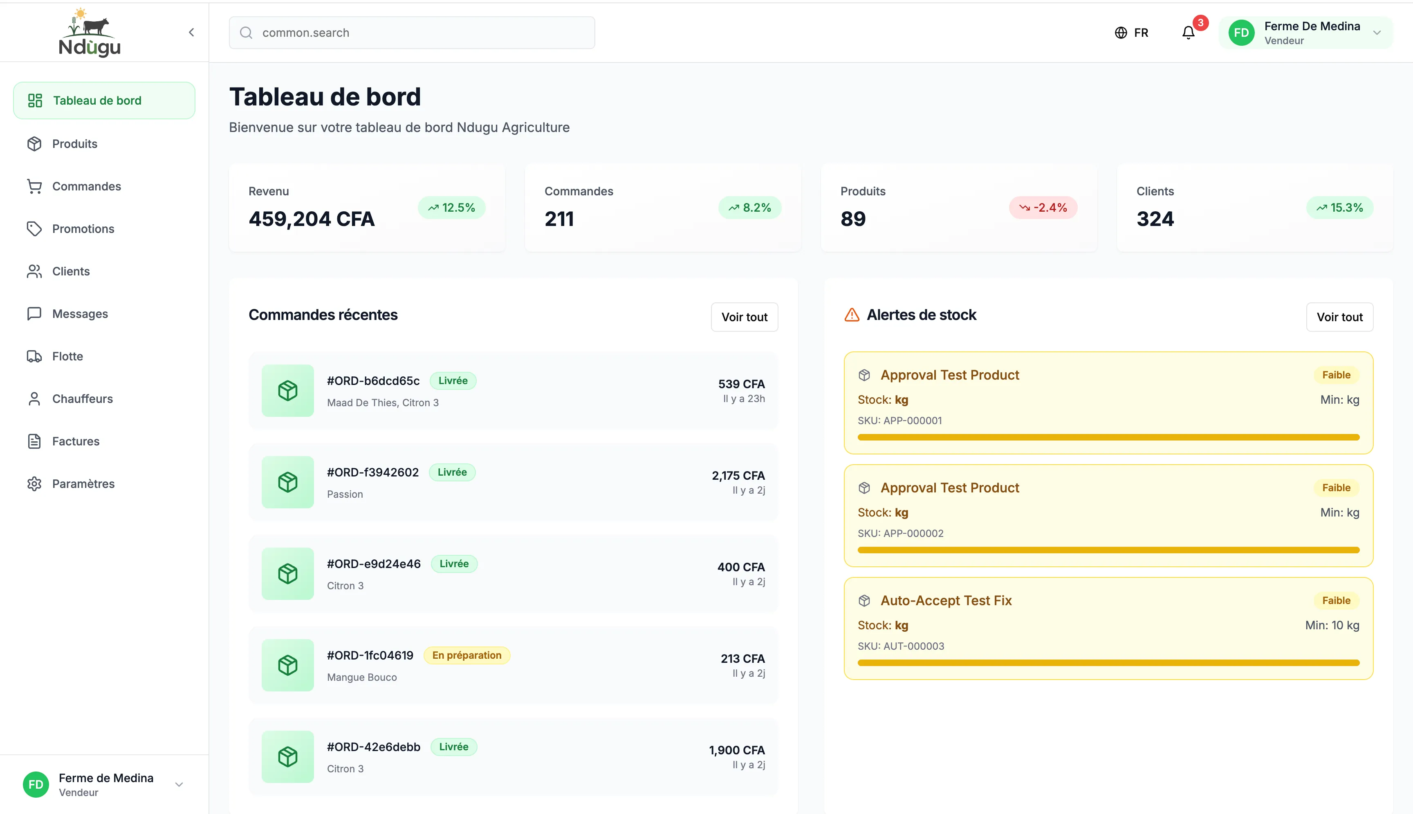Click the package icon of order #ORD-1fc04619
The image size is (1413, 814).
[x=287, y=665]
